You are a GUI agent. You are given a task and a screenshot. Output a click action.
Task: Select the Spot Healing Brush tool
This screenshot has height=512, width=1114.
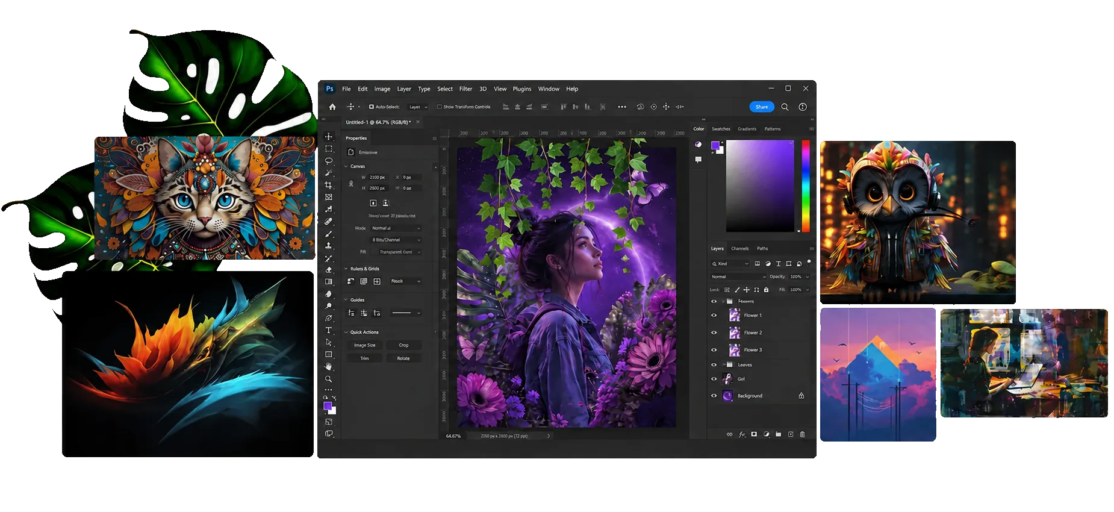pyautogui.click(x=329, y=222)
